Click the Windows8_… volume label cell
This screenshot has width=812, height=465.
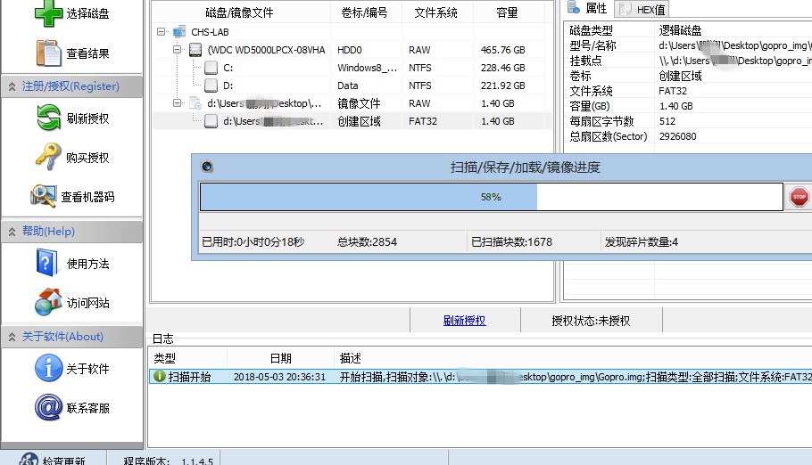(367, 68)
